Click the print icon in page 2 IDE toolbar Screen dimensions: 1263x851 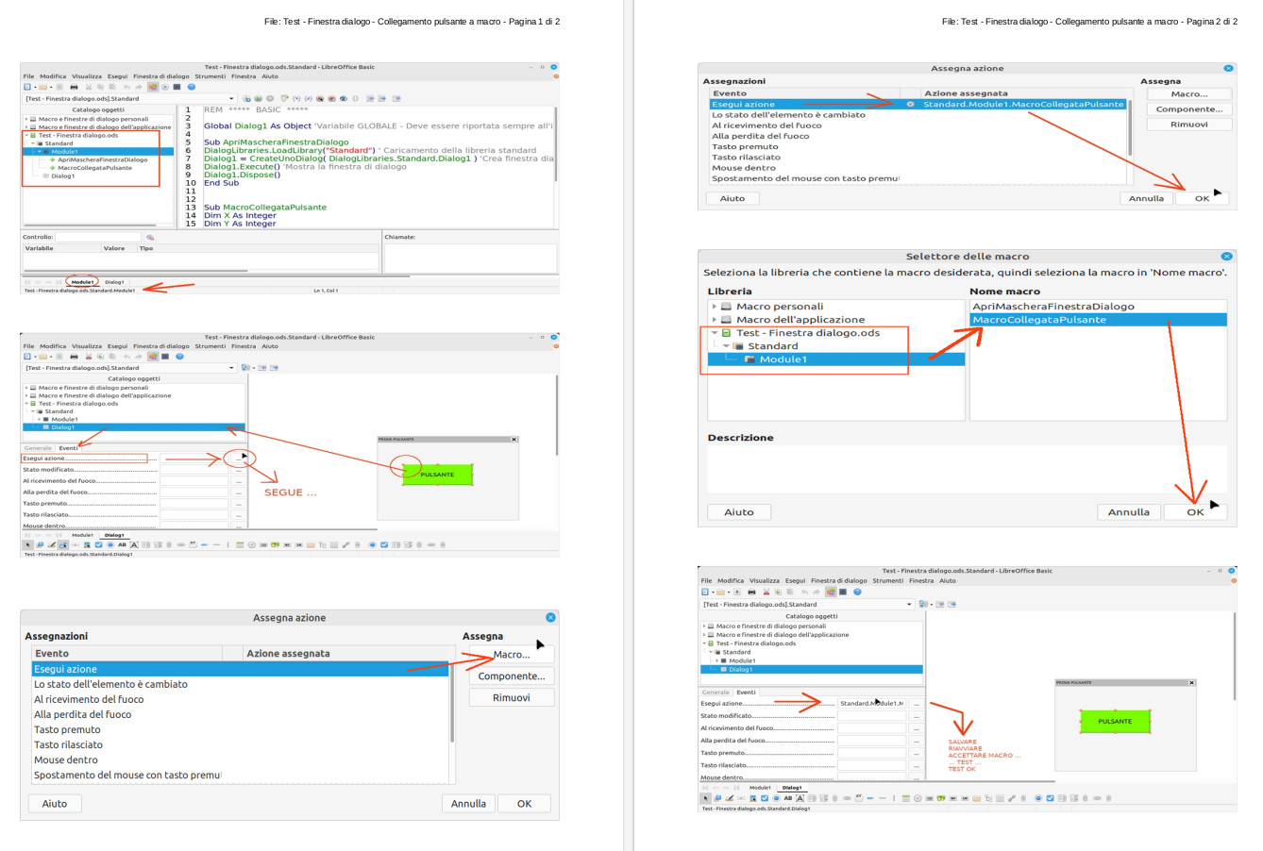click(x=751, y=592)
